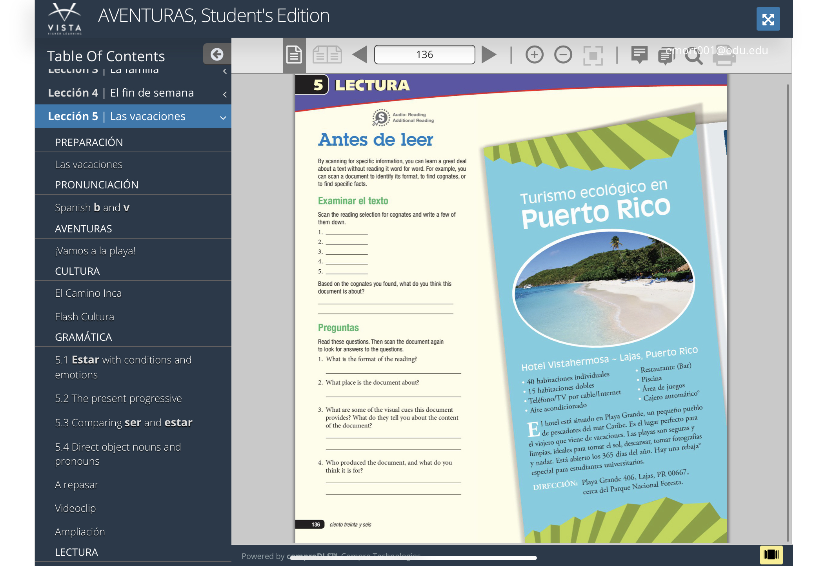Click the Preguntas heading
Screen dimensions: 826x566
338,328
